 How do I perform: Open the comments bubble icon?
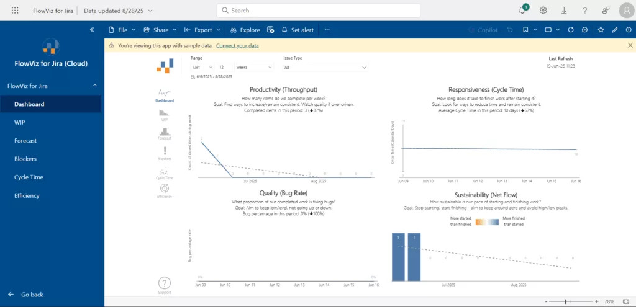pyautogui.click(x=584, y=30)
